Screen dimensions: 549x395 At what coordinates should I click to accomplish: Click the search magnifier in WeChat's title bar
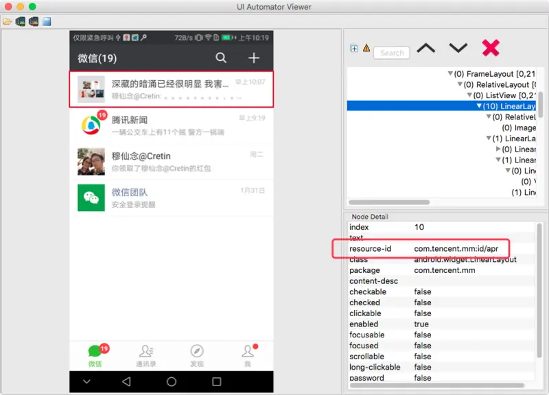[221, 58]
